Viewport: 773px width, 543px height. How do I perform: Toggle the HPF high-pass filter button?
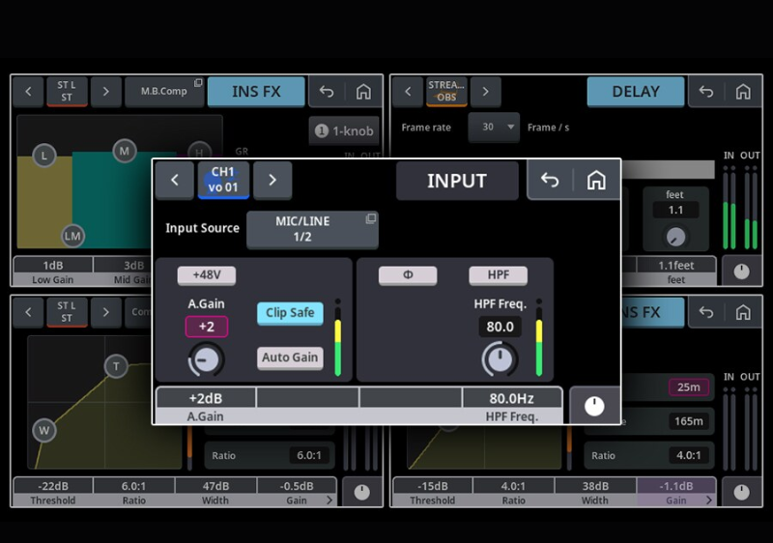498,275
